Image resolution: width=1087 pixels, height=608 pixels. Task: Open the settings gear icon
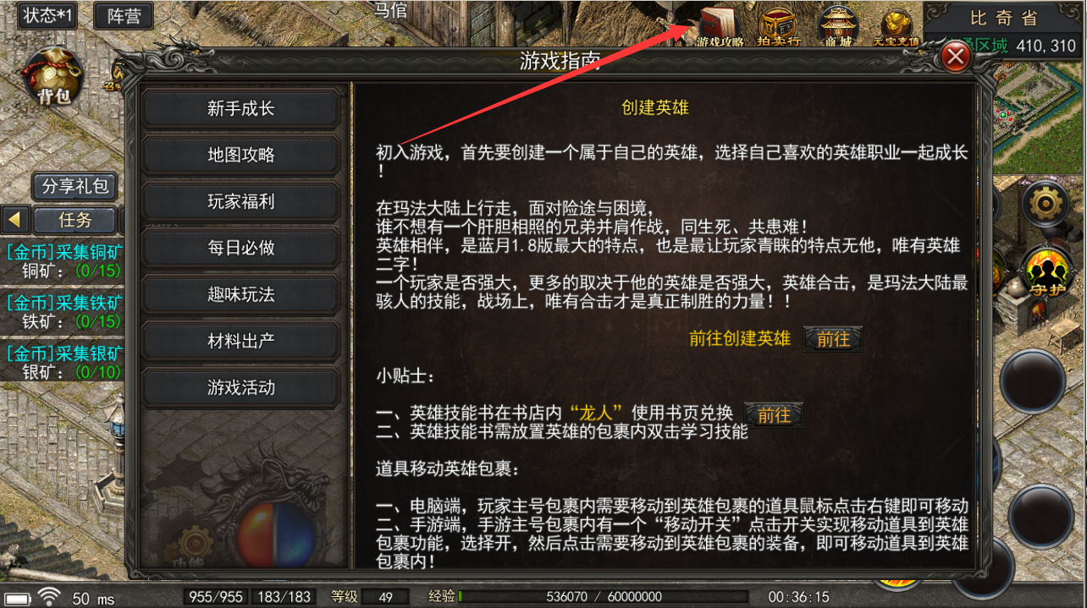[x=1046, y=202]
